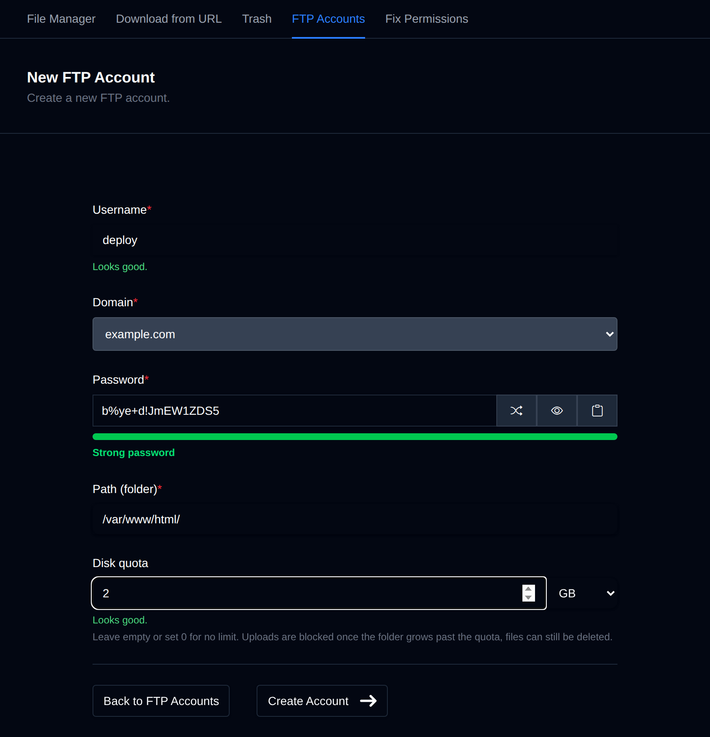
Task: Click the green password strength bar
Action: (355, 437)
